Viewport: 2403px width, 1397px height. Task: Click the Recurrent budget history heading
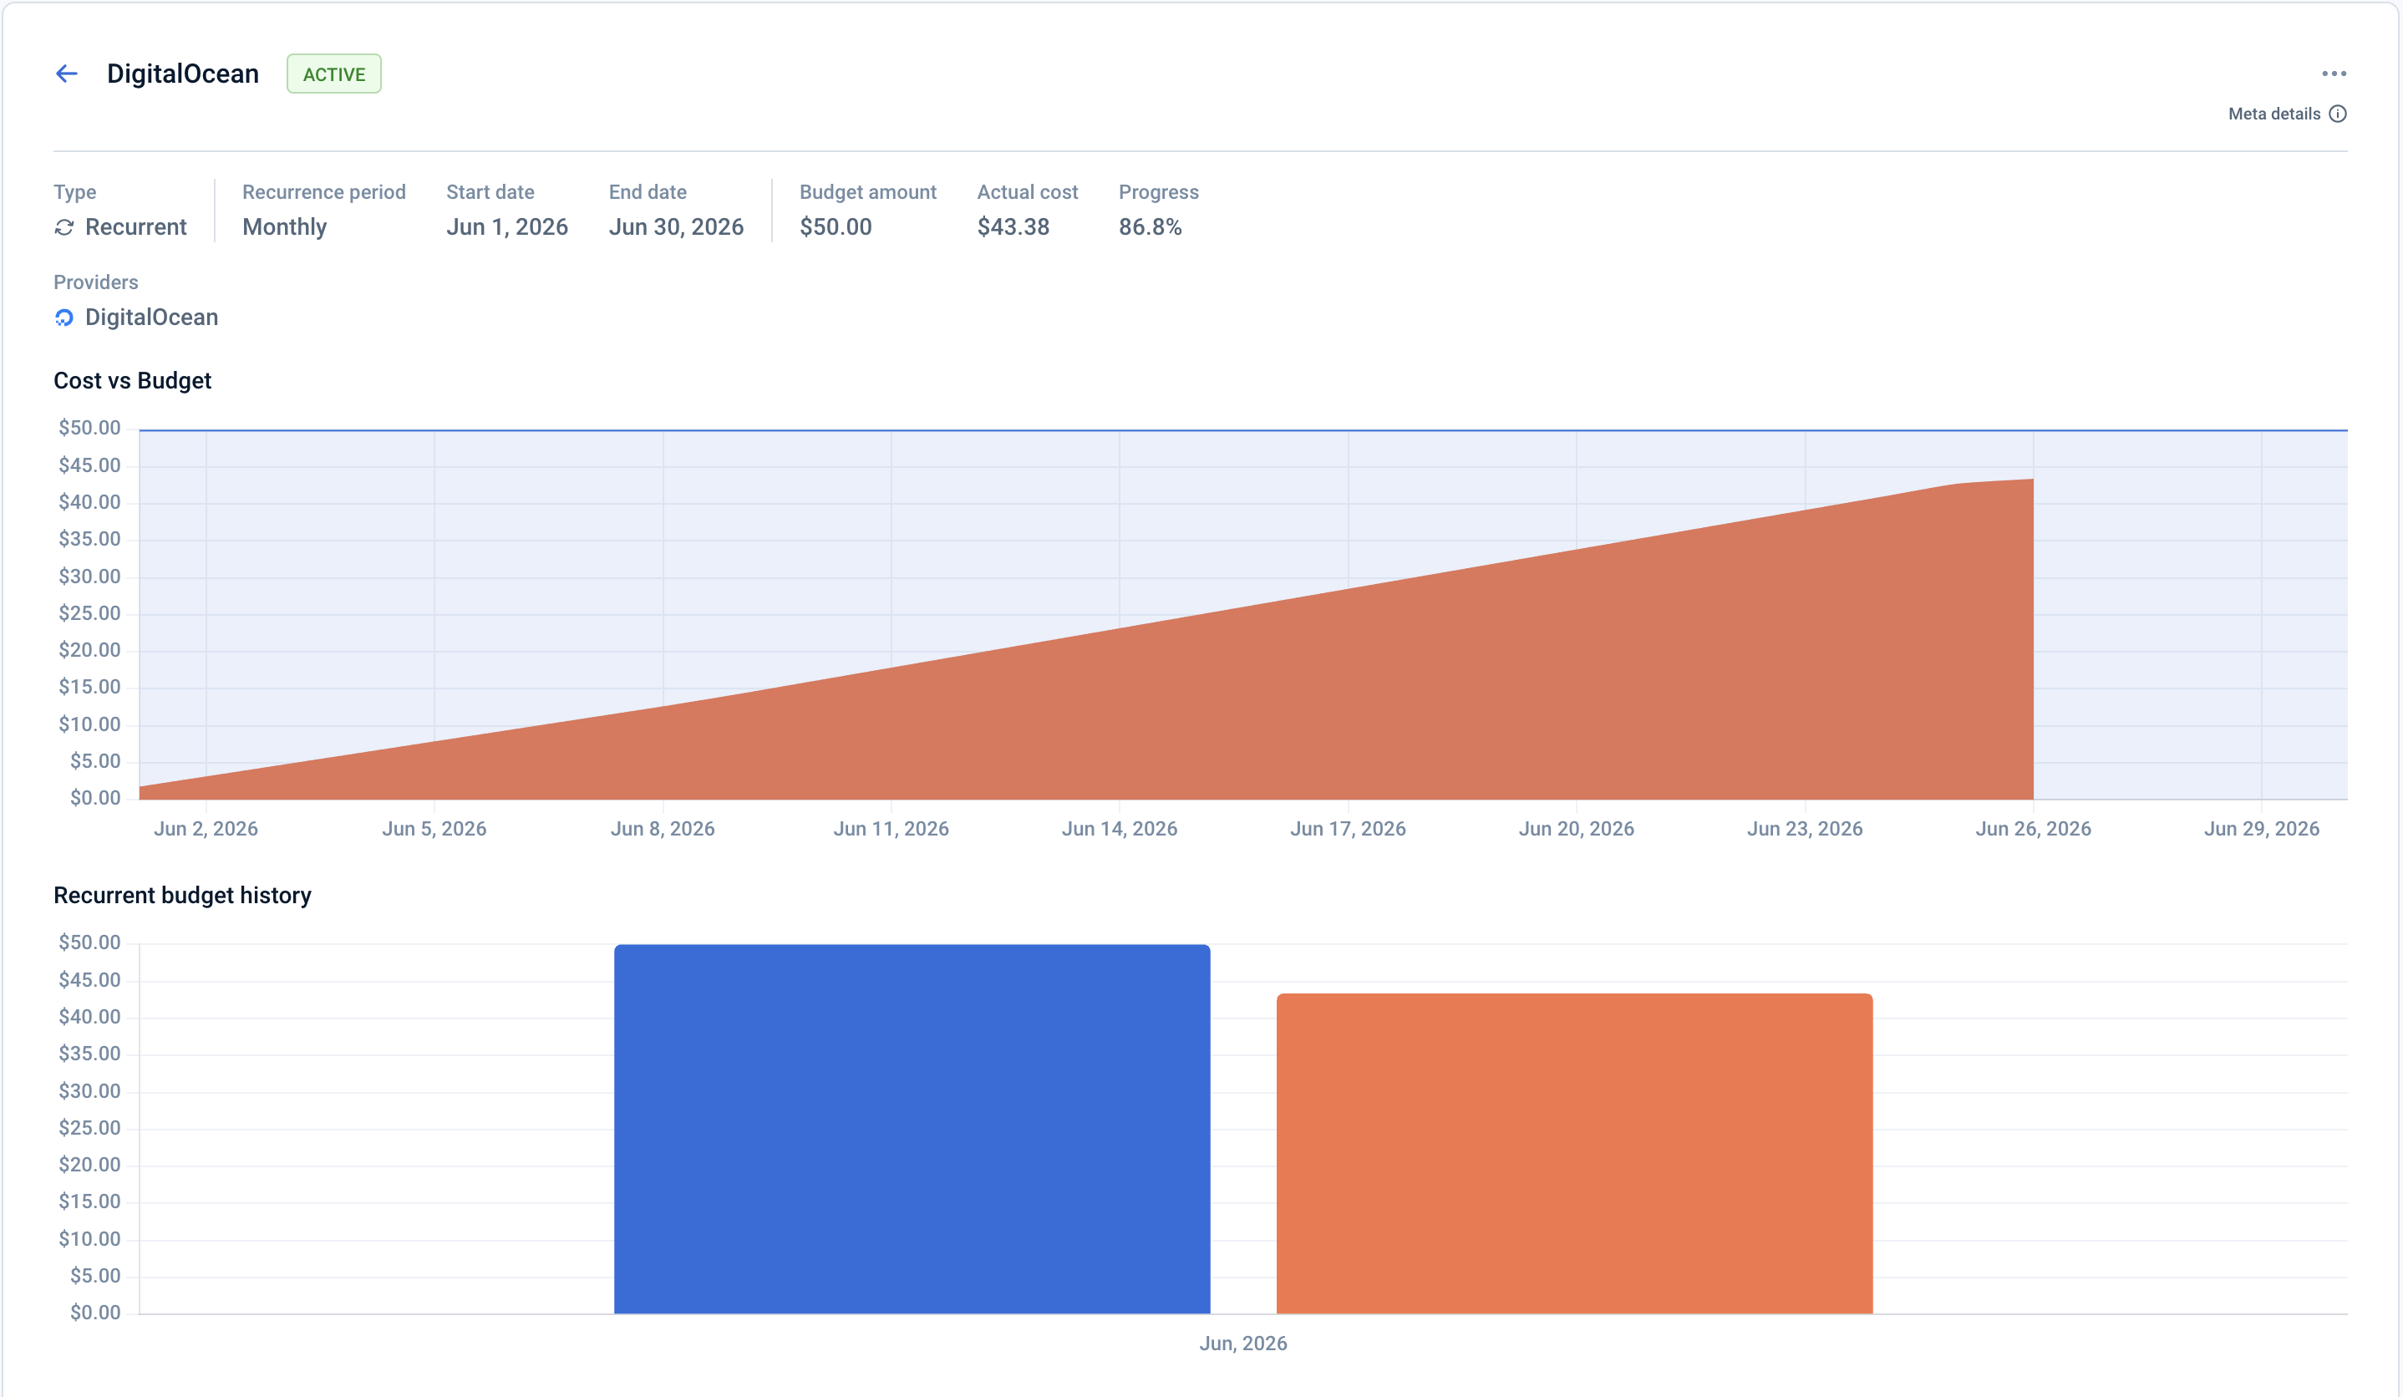point(182,896)
